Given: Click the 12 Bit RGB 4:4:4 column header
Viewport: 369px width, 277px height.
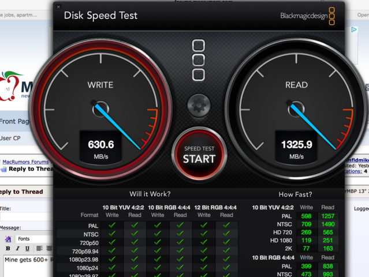Looking at the screenshot, I should click(x=215, y=208).
